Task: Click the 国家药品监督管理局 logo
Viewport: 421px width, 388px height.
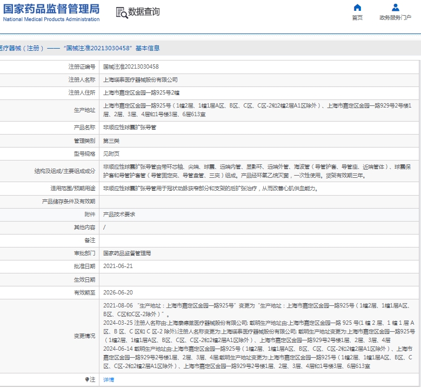Action: (x=51, y=9)
